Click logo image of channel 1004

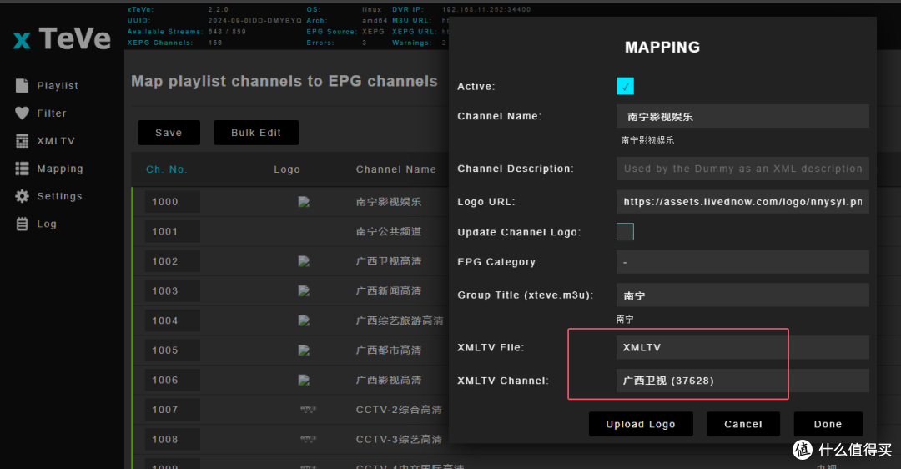[304, 320]
